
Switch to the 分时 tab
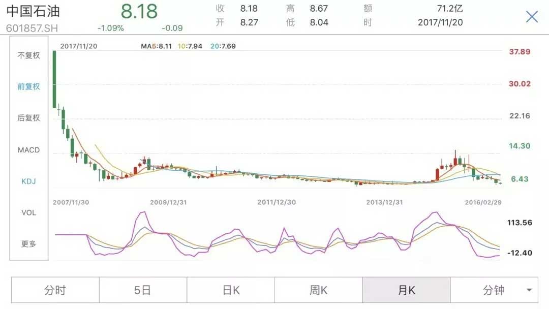coord(55,290)
